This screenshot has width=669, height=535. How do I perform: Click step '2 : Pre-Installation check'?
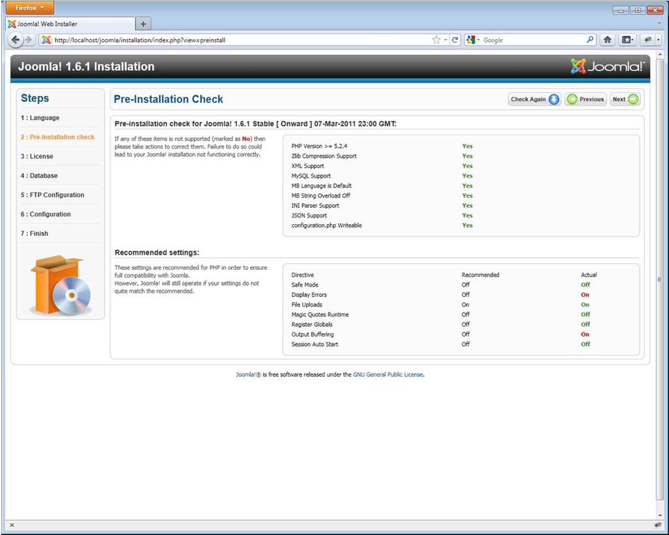click(x=57, y=137)
